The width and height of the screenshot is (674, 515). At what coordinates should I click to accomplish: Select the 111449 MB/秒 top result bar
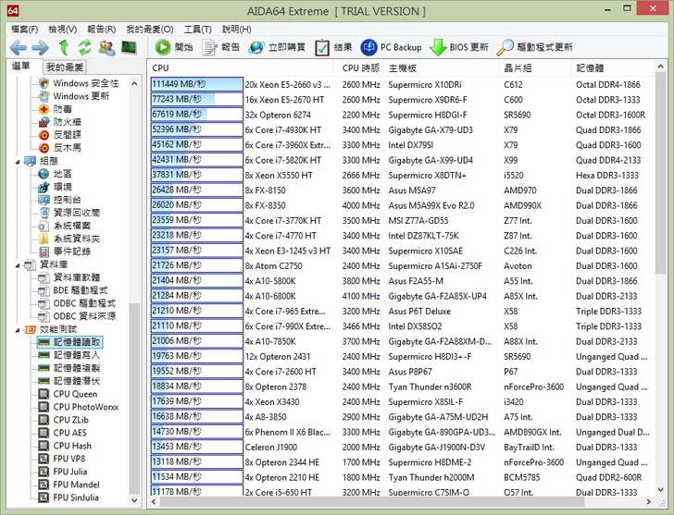tap(195, 84)
